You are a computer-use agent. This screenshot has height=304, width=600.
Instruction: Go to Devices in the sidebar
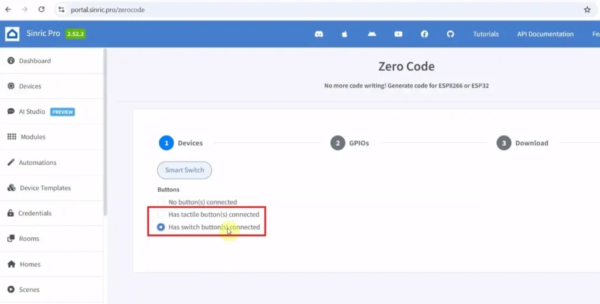(x=30, y=86)
